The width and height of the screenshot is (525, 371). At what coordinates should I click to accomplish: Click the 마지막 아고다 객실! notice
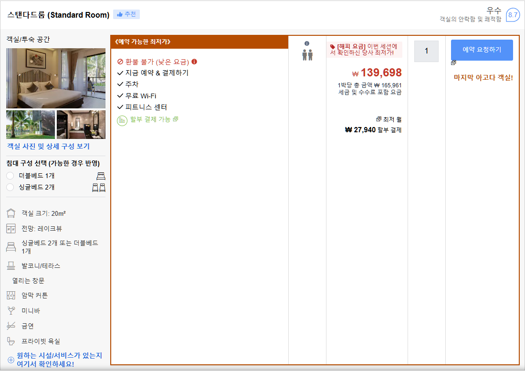click(x=483, y=78)
